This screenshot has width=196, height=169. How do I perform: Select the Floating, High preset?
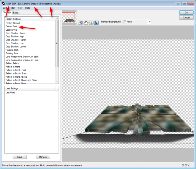pyautogui.click(x=12, y=50)
